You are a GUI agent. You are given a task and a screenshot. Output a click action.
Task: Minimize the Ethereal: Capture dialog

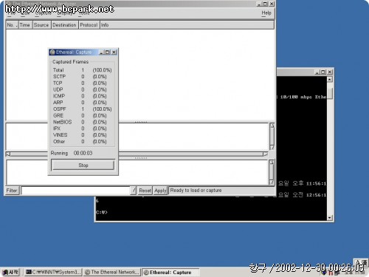pyautogui.click(x=102, y=52)
